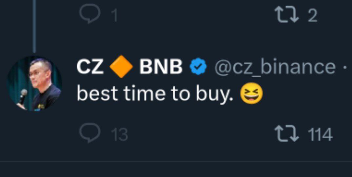Click the retweet count 114
The width and height of the screenshot is (352, 177).
(x=320, y=135)
